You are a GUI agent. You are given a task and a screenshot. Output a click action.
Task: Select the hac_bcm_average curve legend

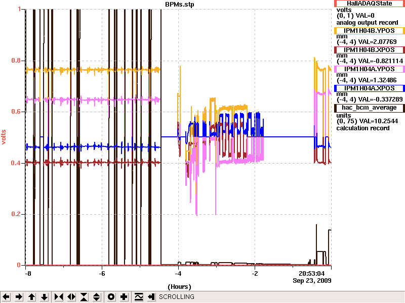[370, 108]
